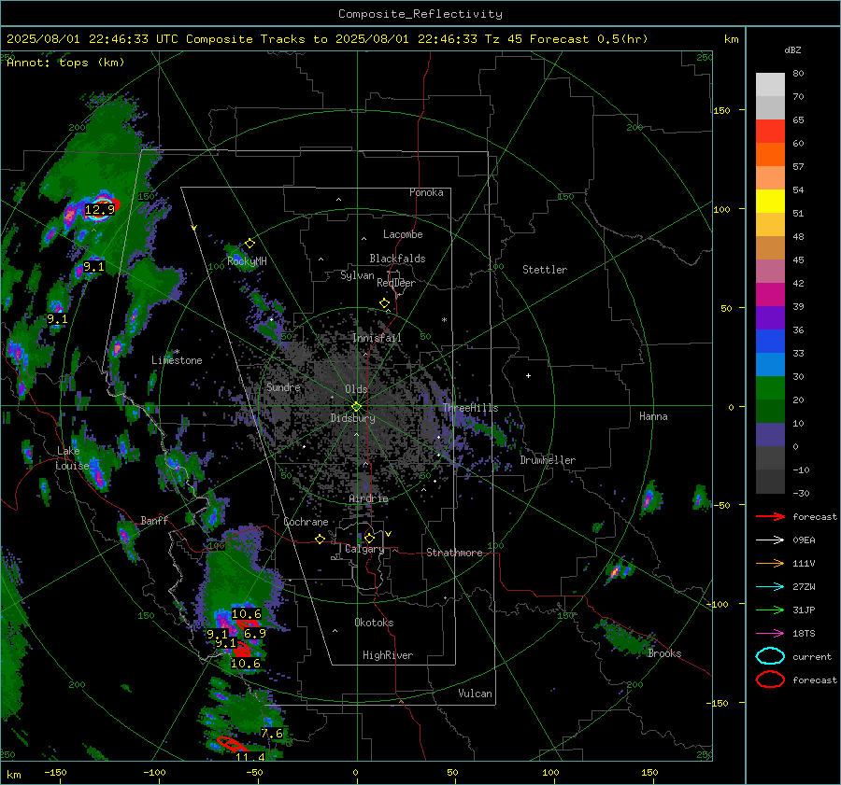Click the Ponoka label on the map
This screenshot has height=785, width=841.
tap(426, 192)
